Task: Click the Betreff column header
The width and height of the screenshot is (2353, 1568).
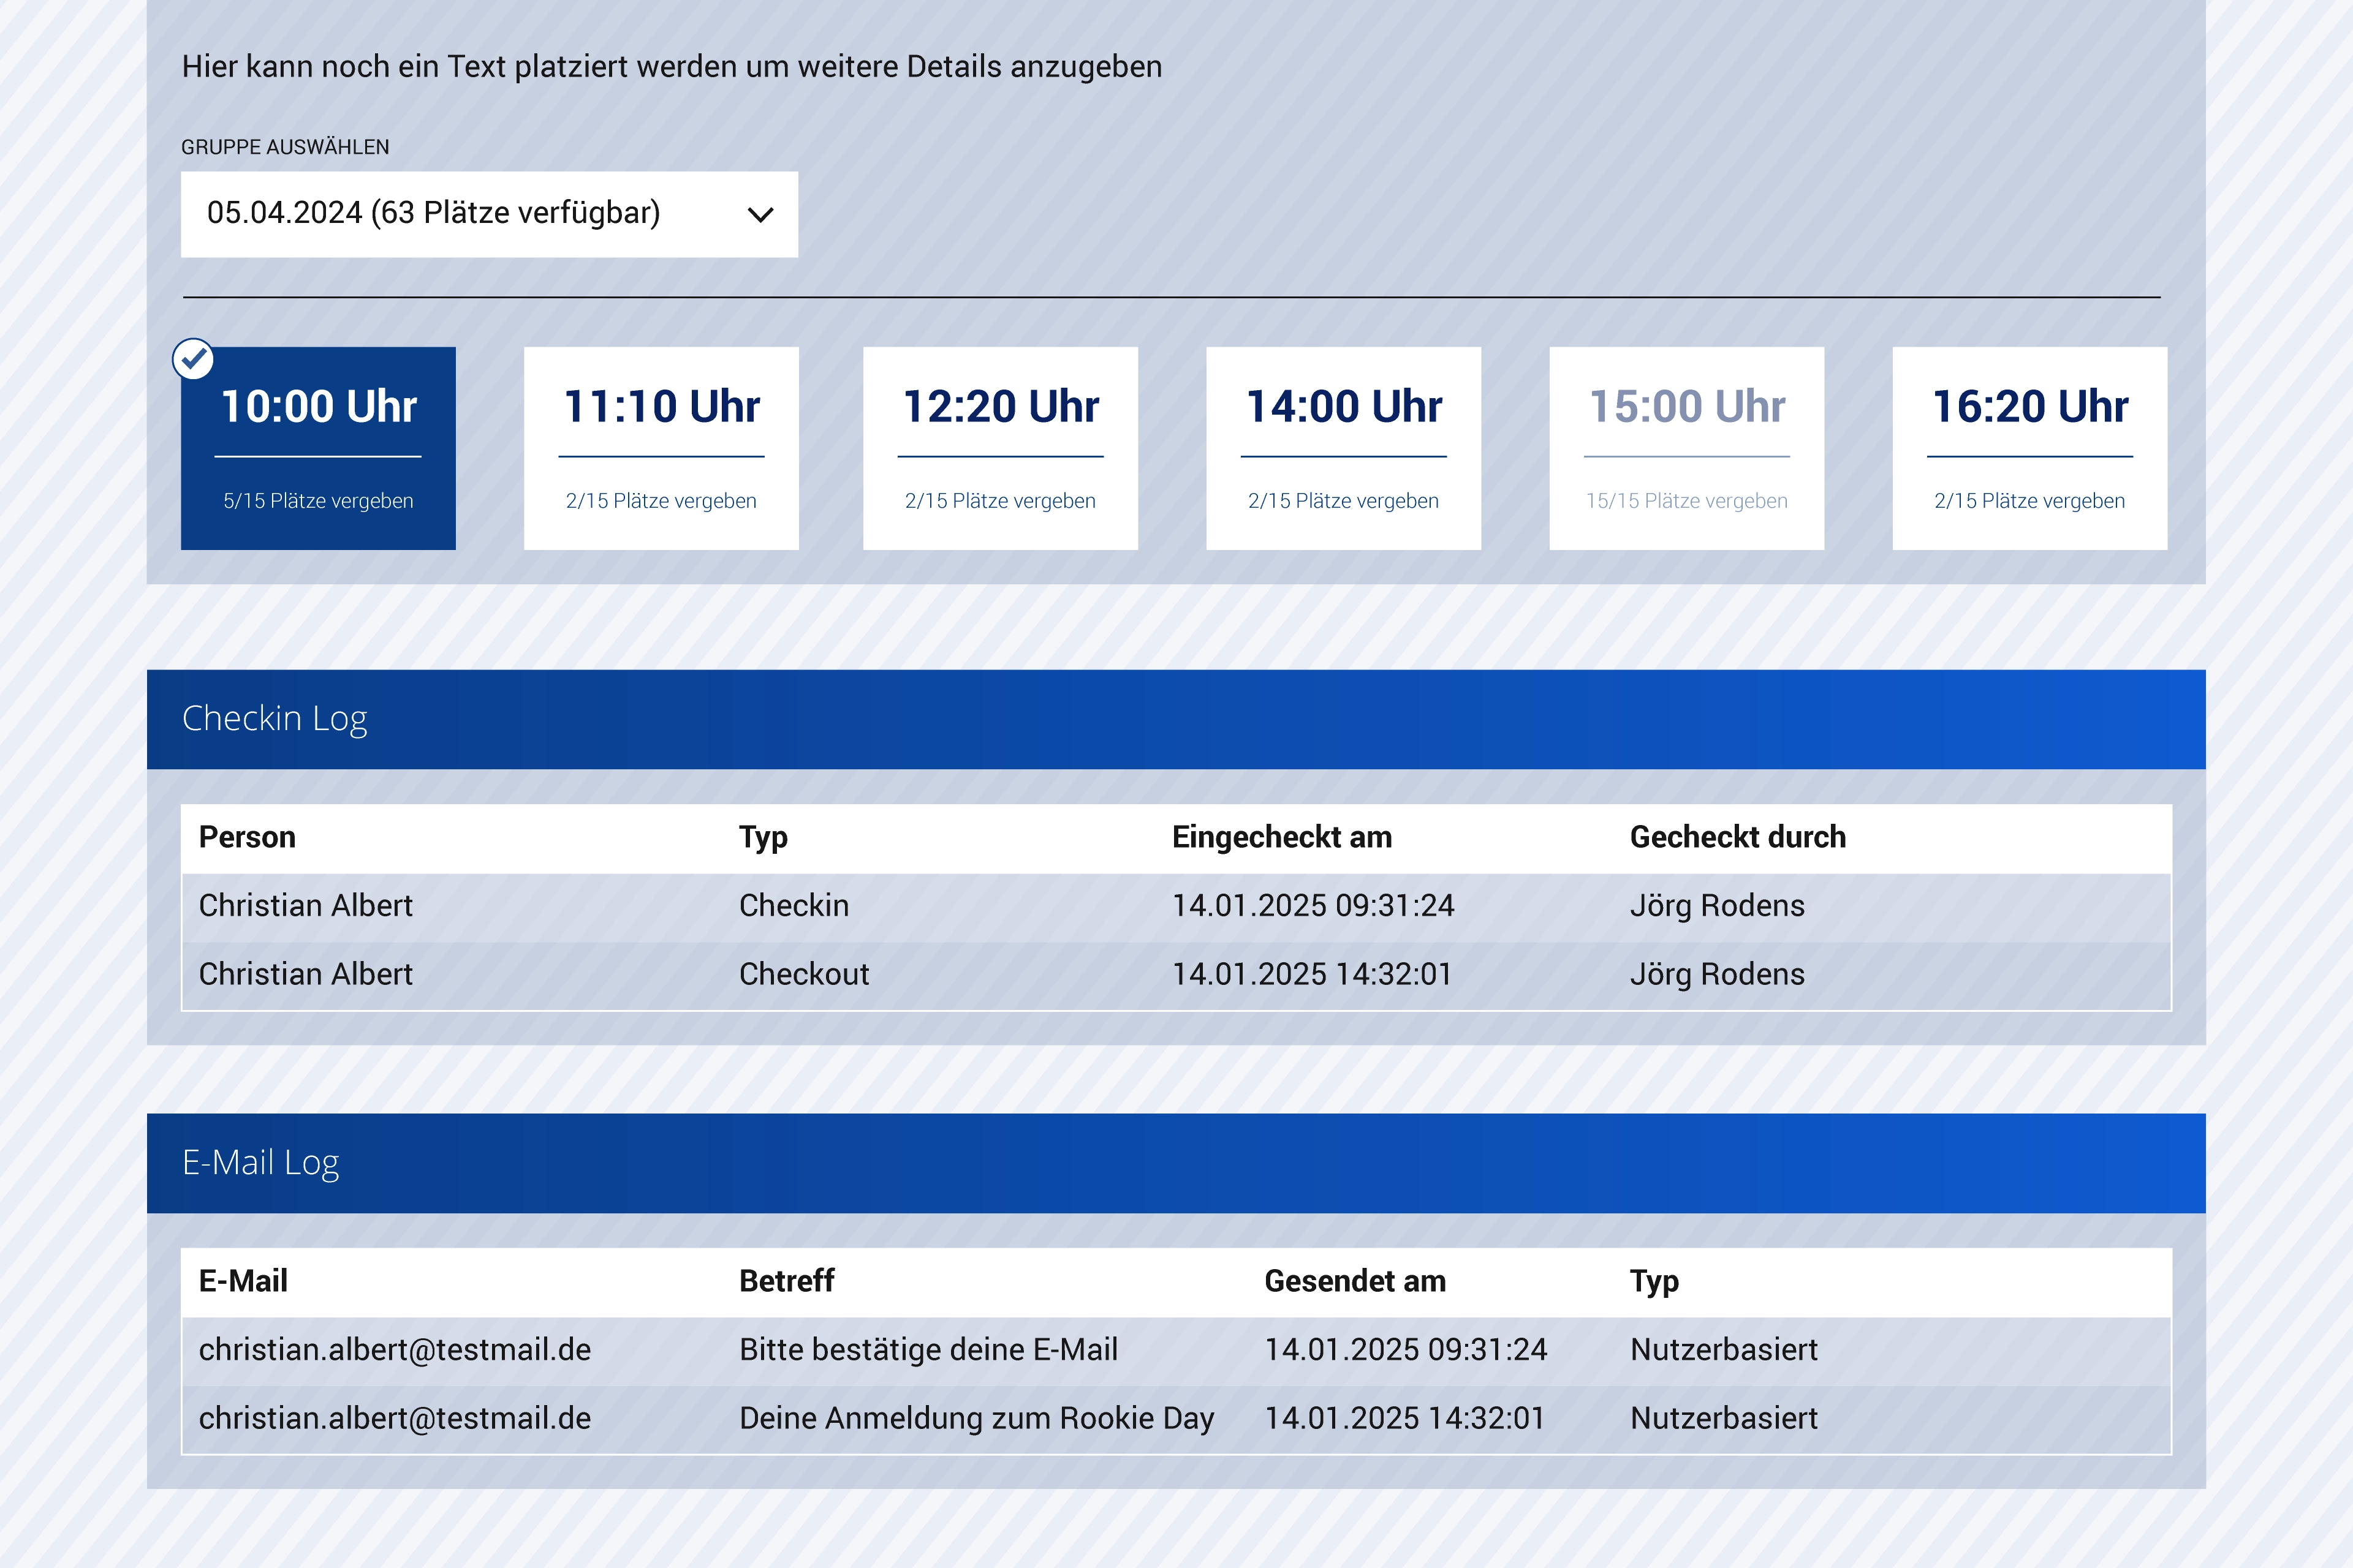Action: (x=786, y=1281)
